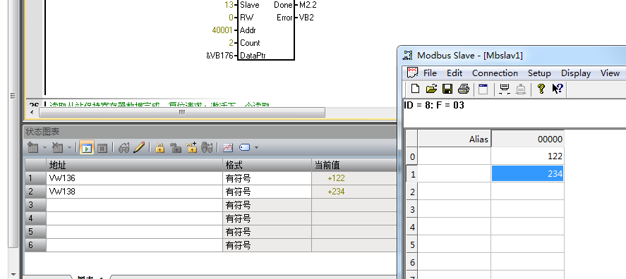Open the Connection menu
This screenshot has height=279, width=626.
[495, 73]
